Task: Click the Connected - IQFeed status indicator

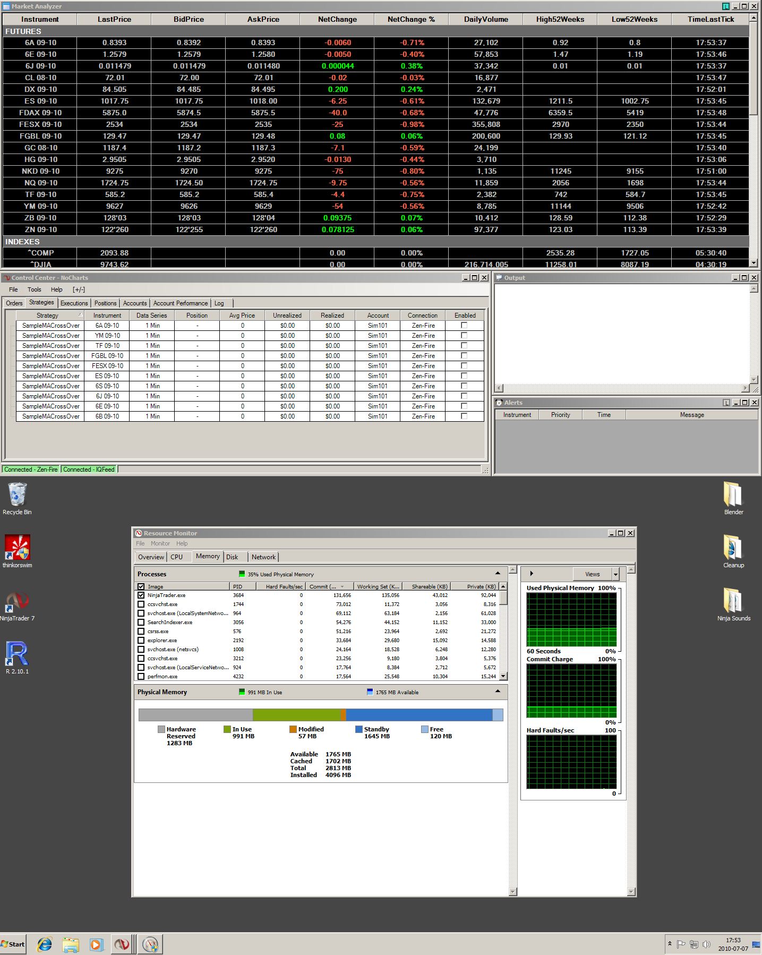Action: click(89, 470)
